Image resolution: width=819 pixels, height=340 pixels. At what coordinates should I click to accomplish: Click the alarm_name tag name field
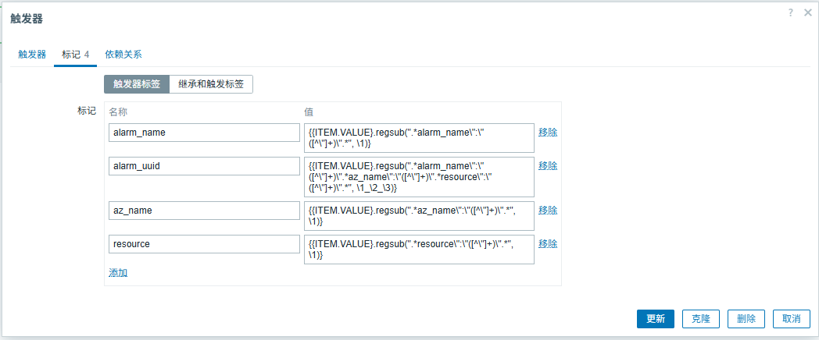coord(204,133)
